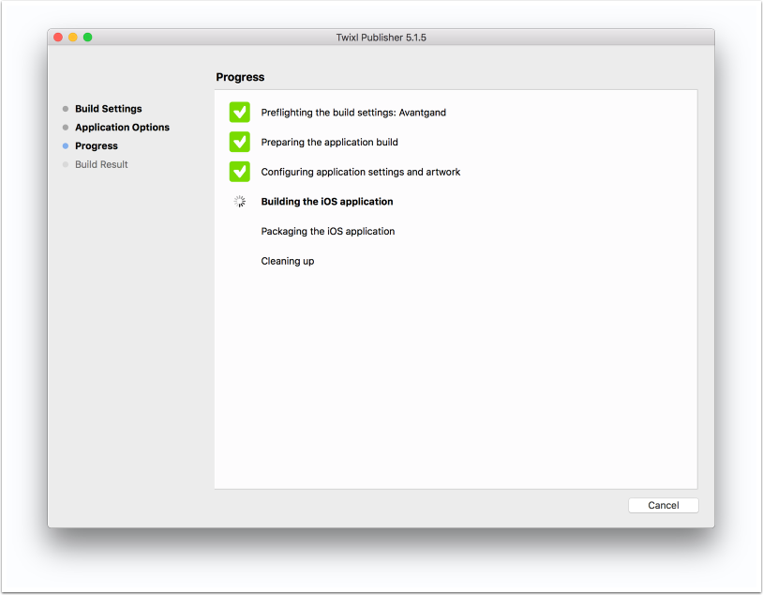Click green checkmark beside Preparing the application build
763x595 pixels.
click(239, 142)
